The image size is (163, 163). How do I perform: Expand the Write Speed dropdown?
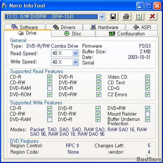(x=75, y=62)
